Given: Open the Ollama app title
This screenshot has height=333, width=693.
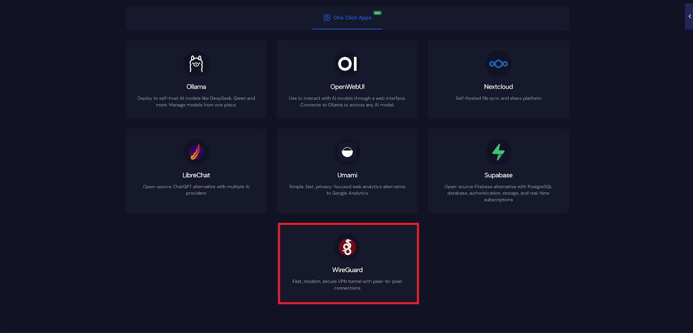Looking at the screenshot, I should 196,87.
